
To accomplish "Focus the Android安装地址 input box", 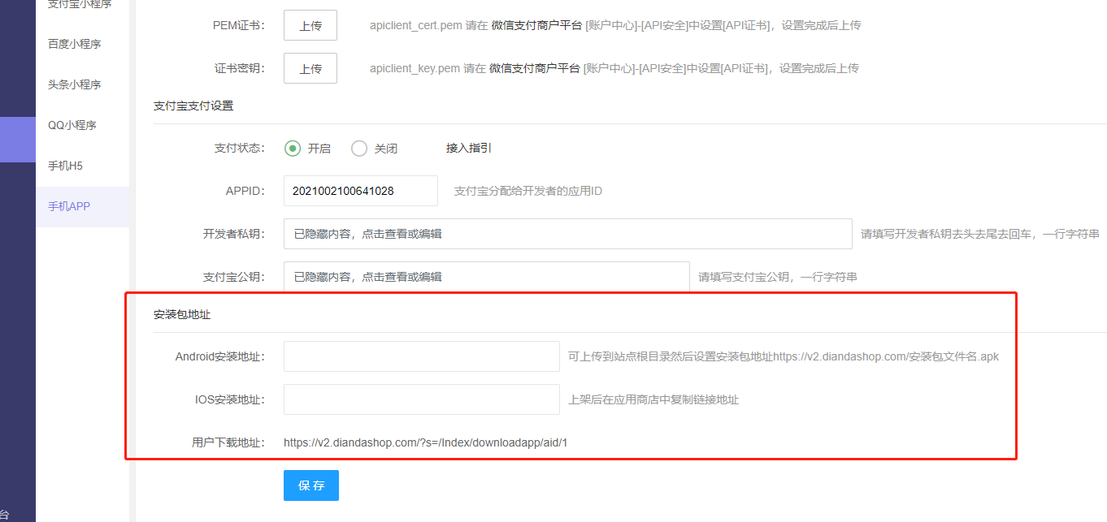I will pos(421,356).
